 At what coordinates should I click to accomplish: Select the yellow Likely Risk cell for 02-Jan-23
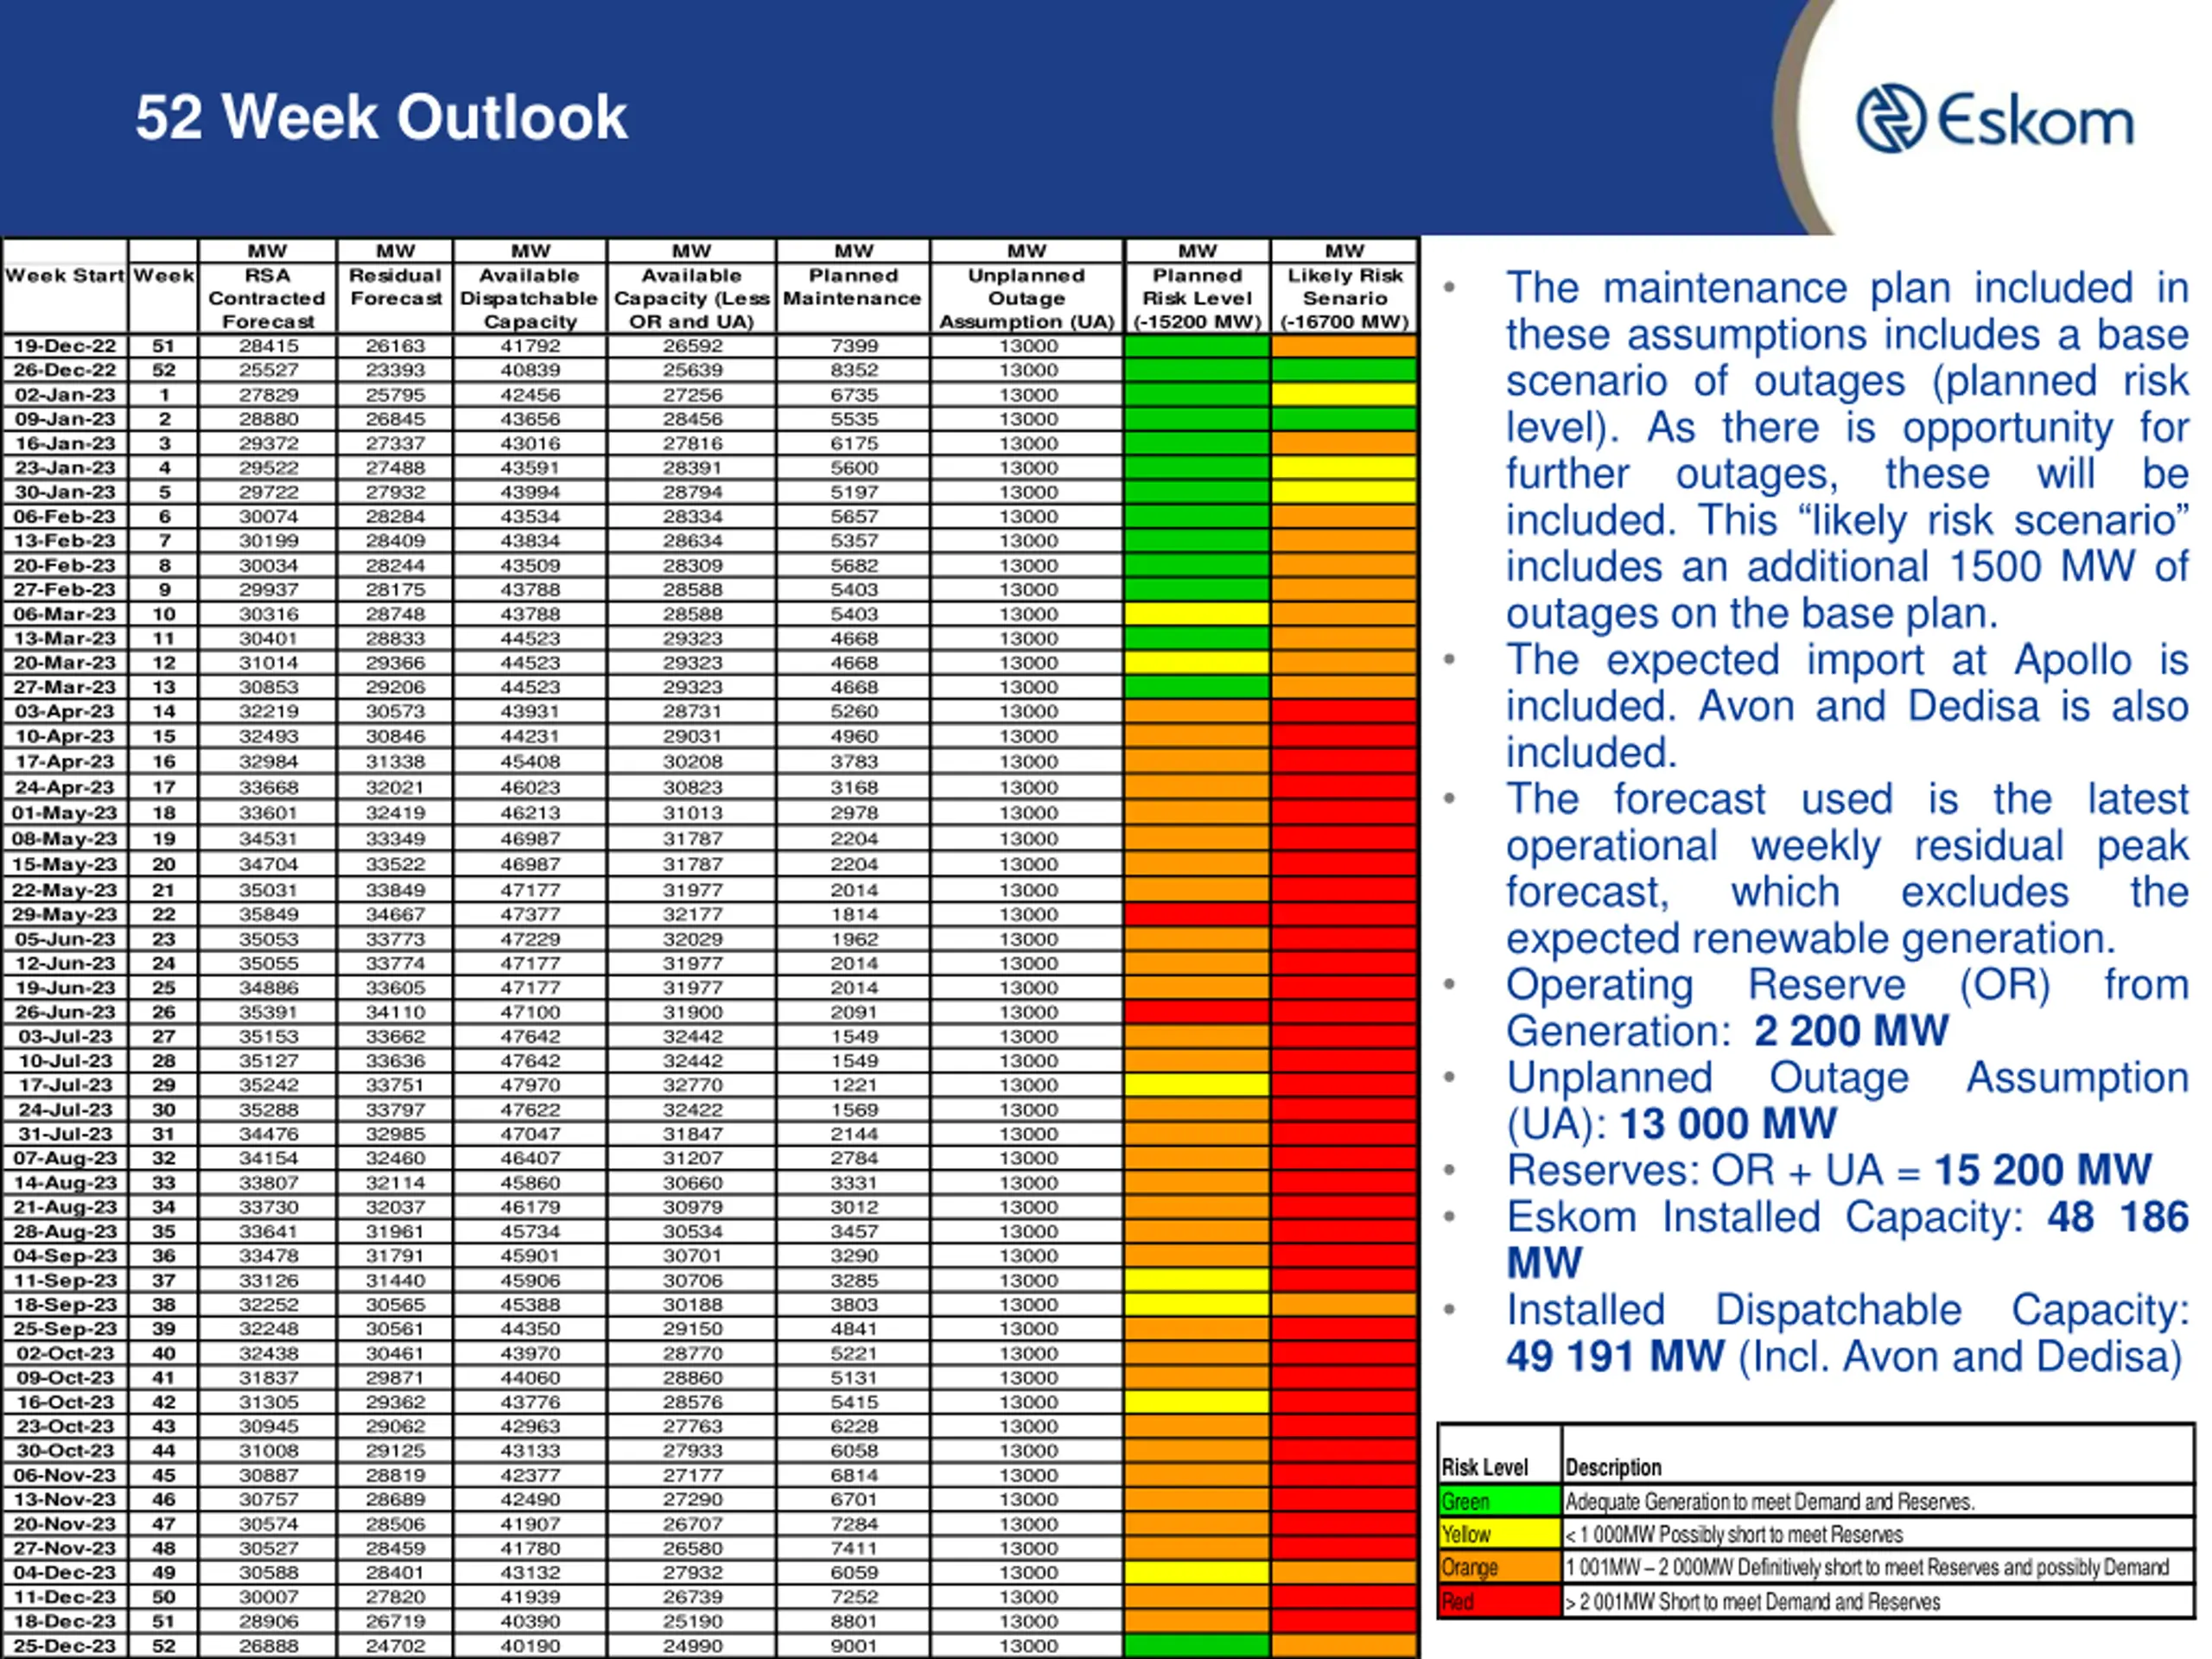[x=1344, y=395]
